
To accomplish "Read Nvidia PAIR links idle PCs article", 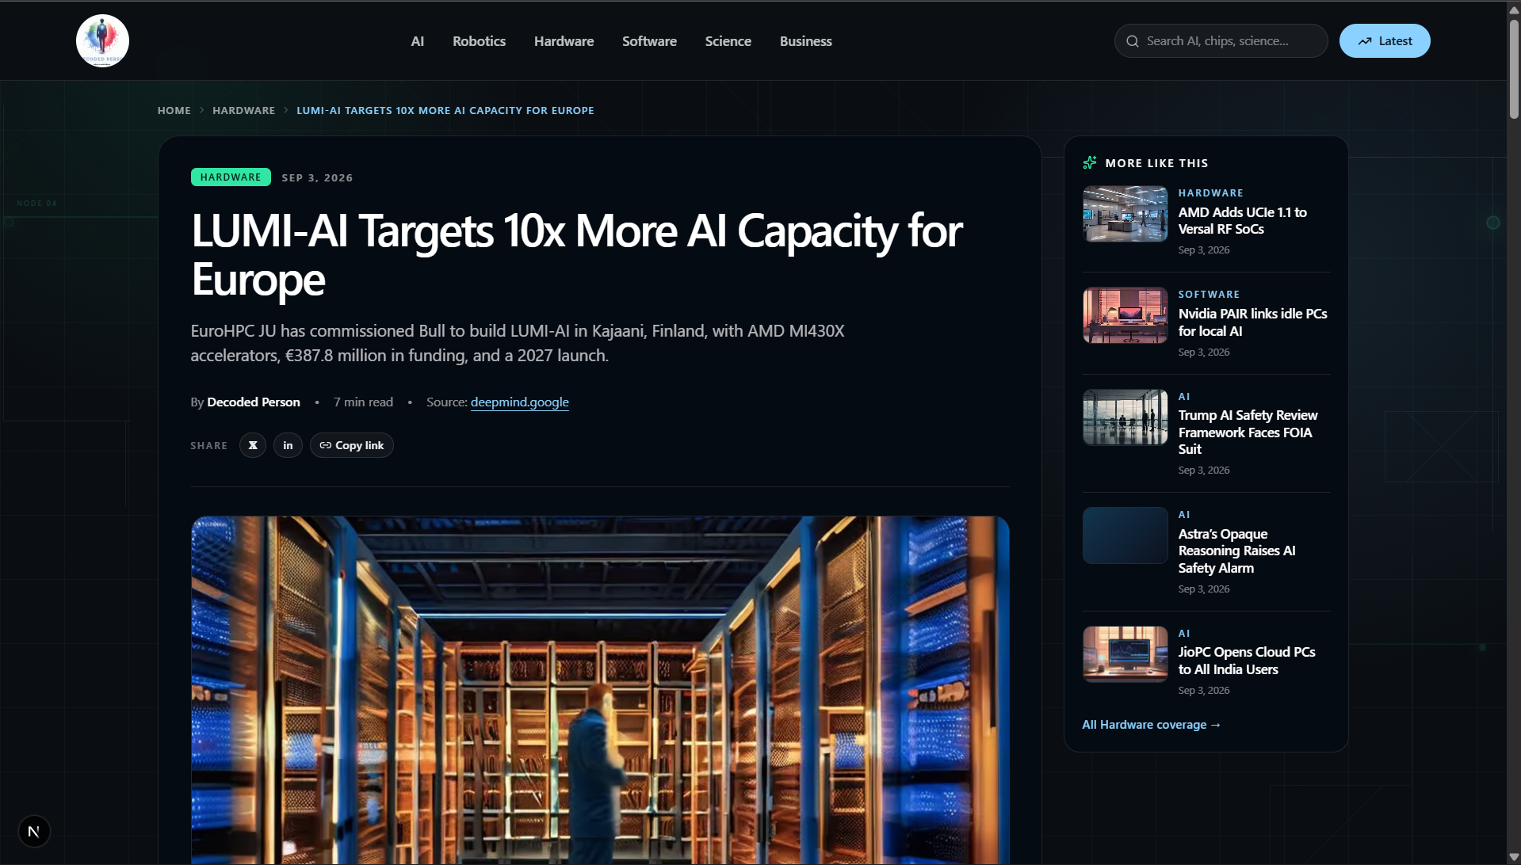I will 1252,322.
